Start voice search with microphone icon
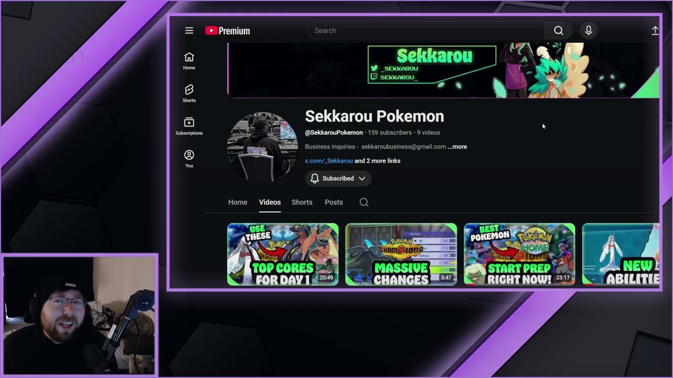 (588, 30)
